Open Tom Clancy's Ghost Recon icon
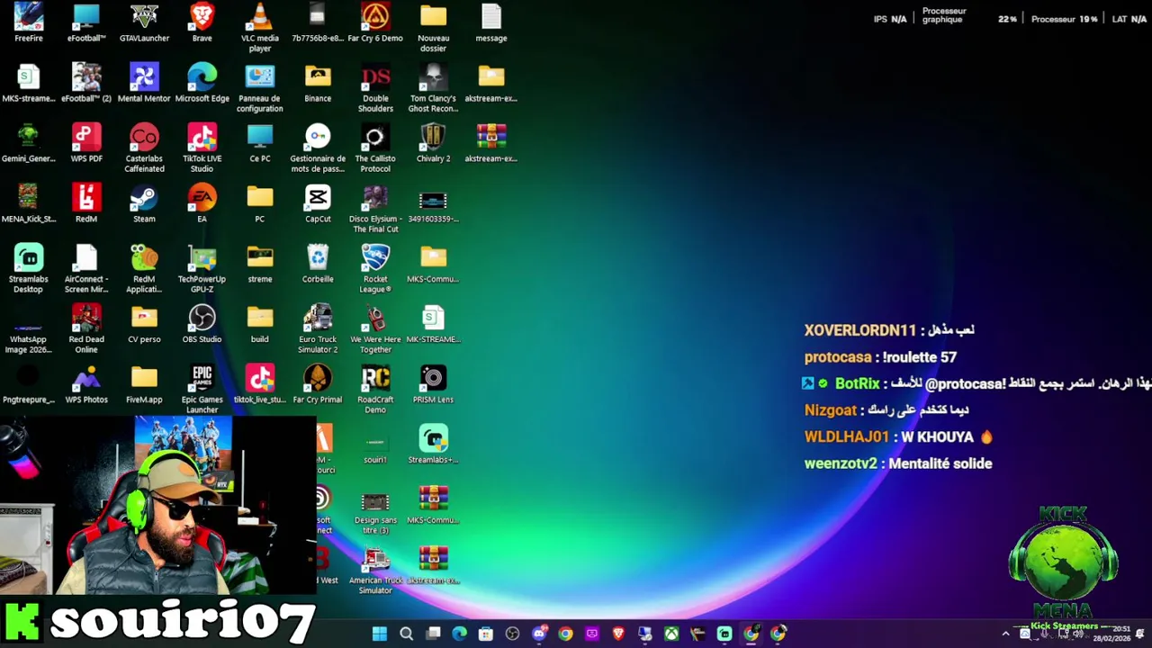1152x648 pixels. 433,87
